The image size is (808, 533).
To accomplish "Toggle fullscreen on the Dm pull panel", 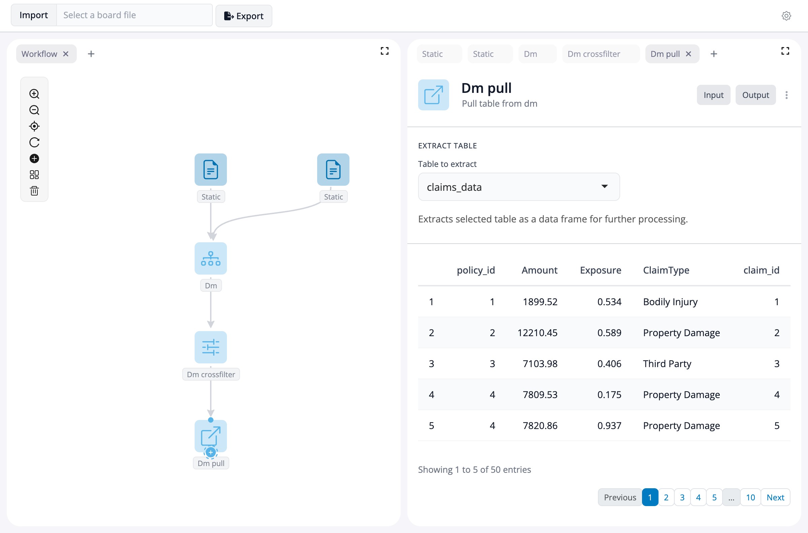I will pyautogui.click(x=785, y=51).
